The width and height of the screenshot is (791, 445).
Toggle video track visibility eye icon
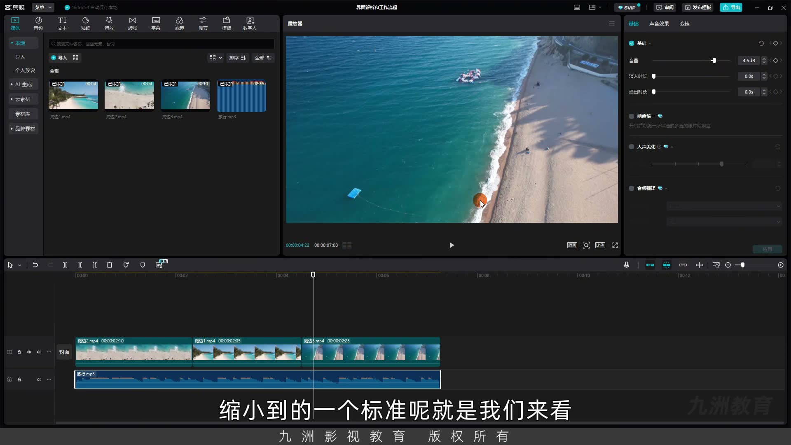click(29, 352)
